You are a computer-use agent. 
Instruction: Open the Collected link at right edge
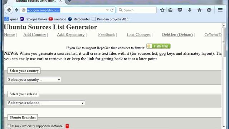tap(213, 35)
